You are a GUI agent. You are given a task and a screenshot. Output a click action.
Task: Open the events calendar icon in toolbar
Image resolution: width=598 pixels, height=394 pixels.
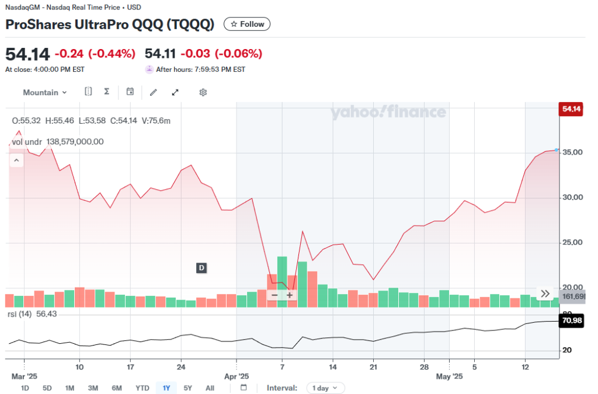(130, 92)
